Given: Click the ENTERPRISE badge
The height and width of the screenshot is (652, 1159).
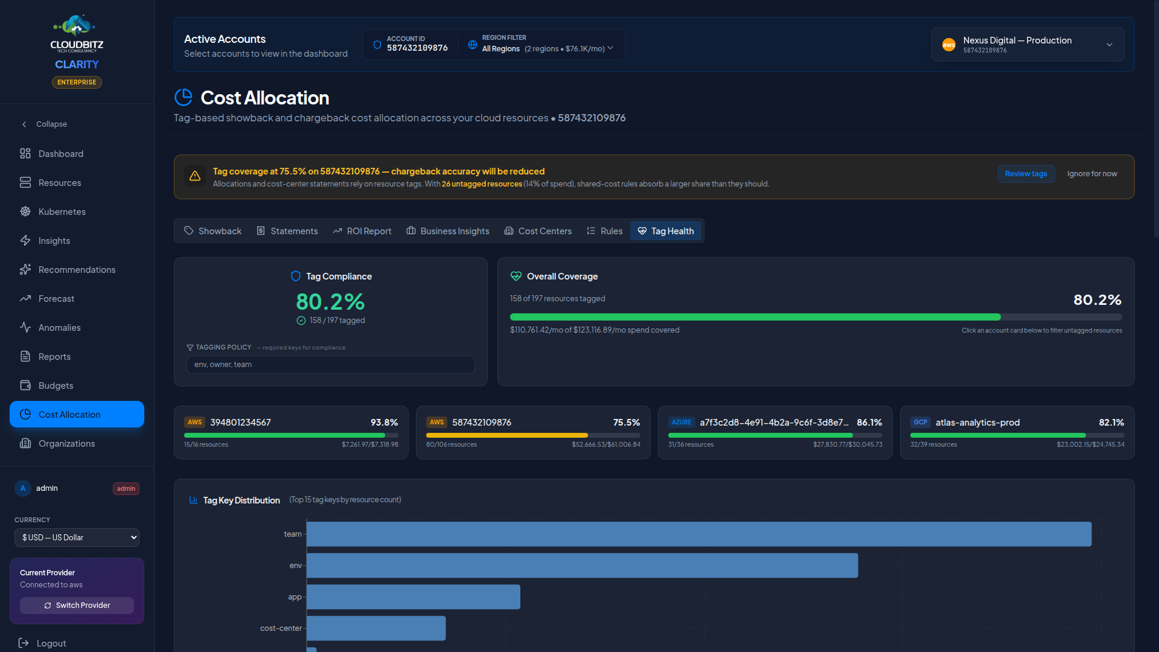Looking at the screenshot, I should [x=77, y=82].
